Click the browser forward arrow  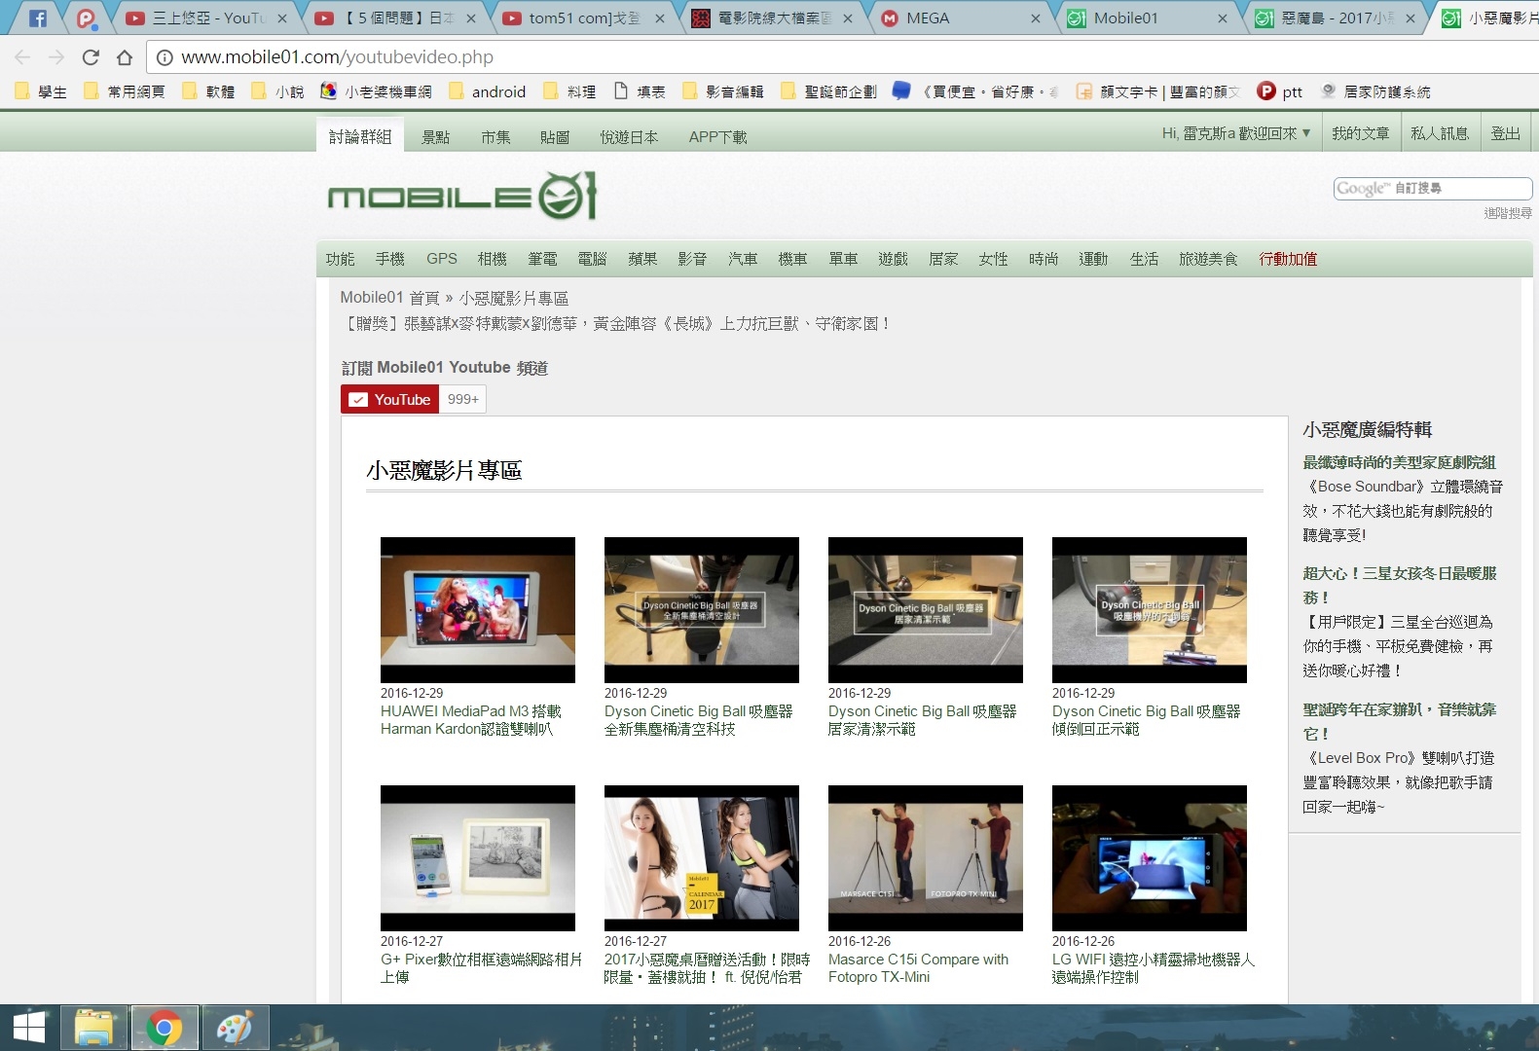point(56,56)
